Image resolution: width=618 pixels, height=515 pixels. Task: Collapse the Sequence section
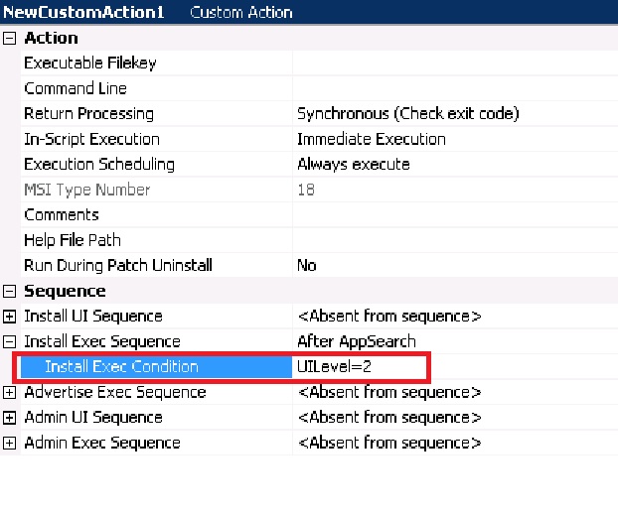pyautogui.click(x=10, y=291)
